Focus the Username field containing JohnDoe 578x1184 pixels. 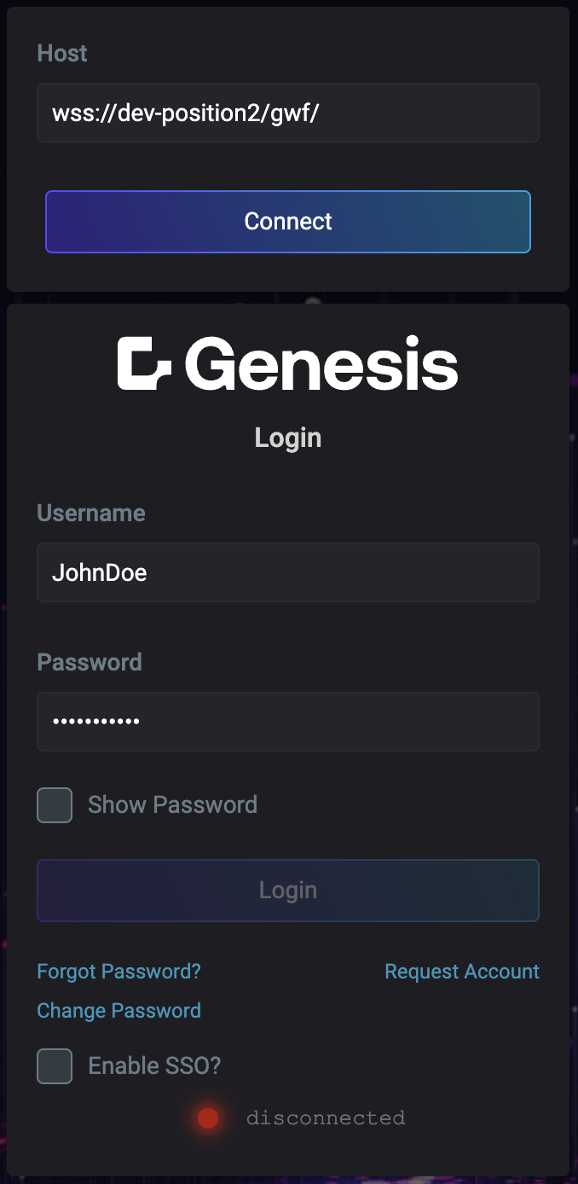[x=288, y=572]
